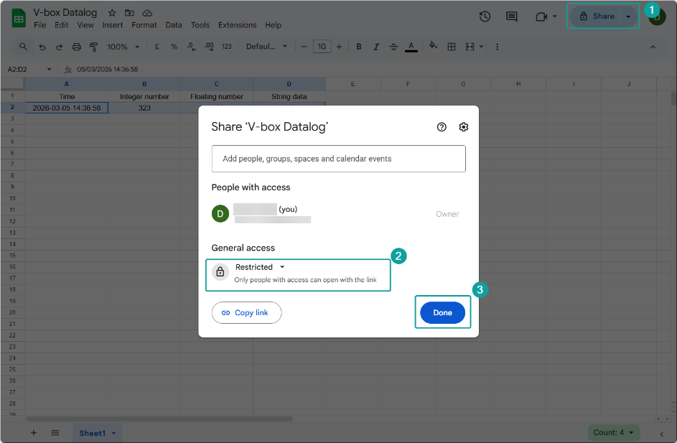This screenshot has width=677, height=443.
Task: Toggle bold formatting
Action: pyautogui.click(x=359, y=47)
